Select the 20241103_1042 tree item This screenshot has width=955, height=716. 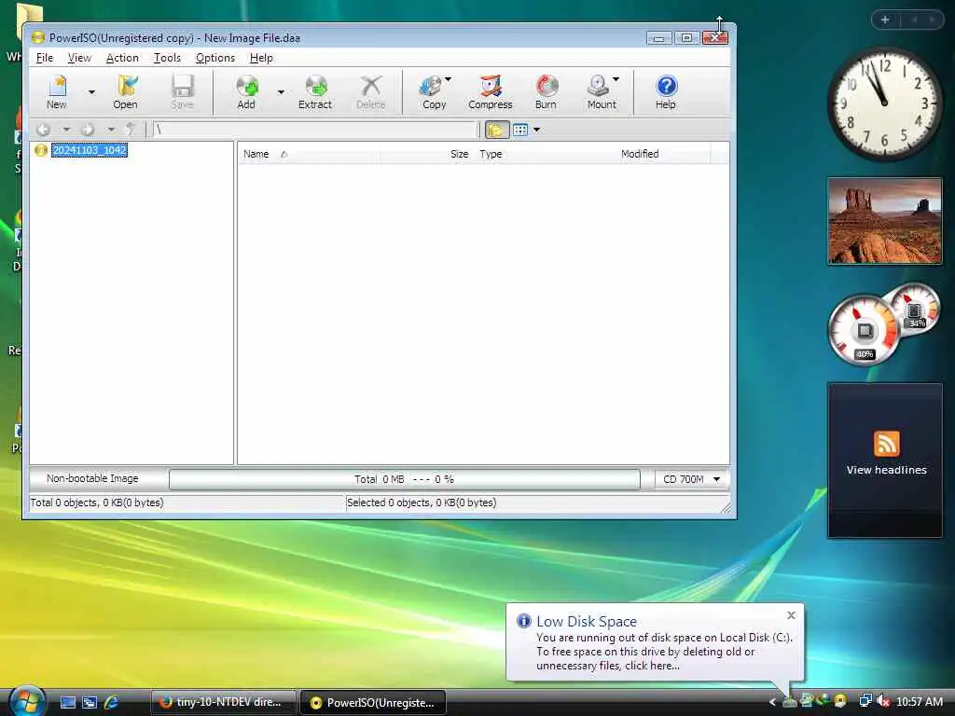[x=90, y=150]
